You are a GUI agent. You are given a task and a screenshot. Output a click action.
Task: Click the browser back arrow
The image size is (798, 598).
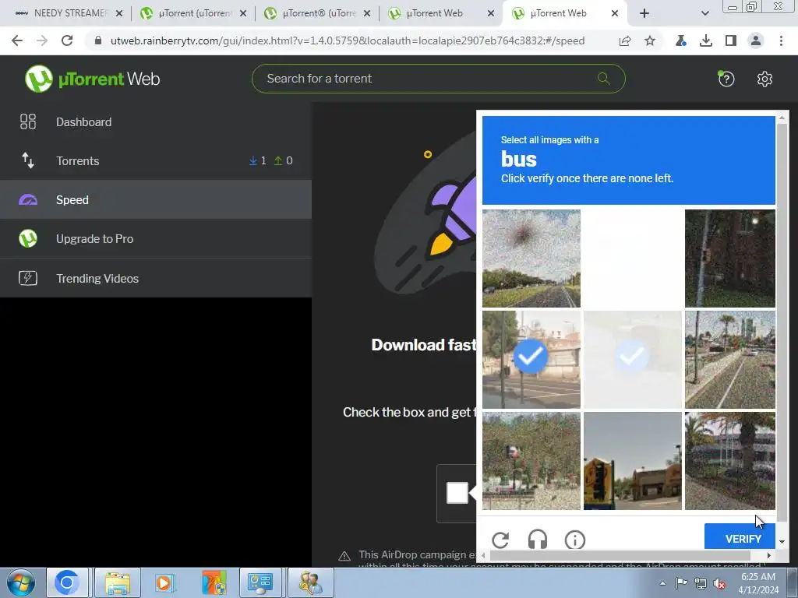pos(17,40)
